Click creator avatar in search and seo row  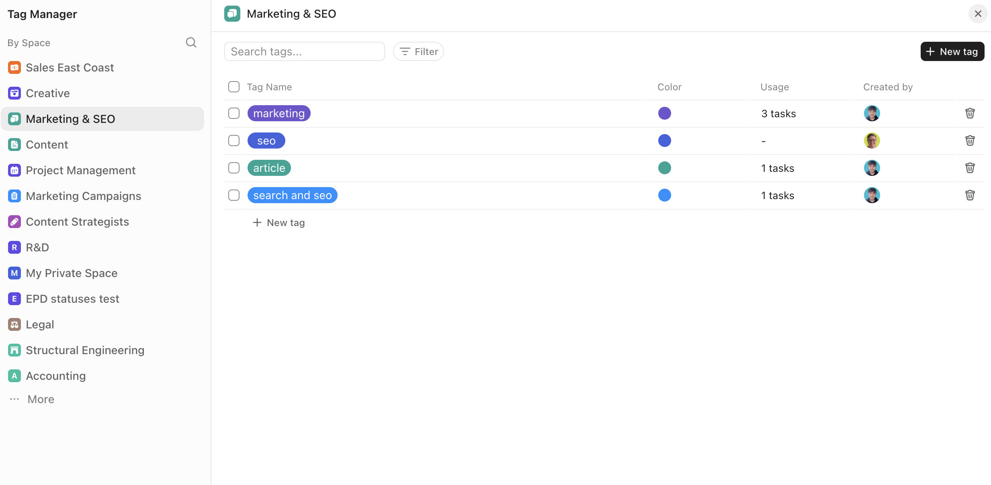click(872, 195)
